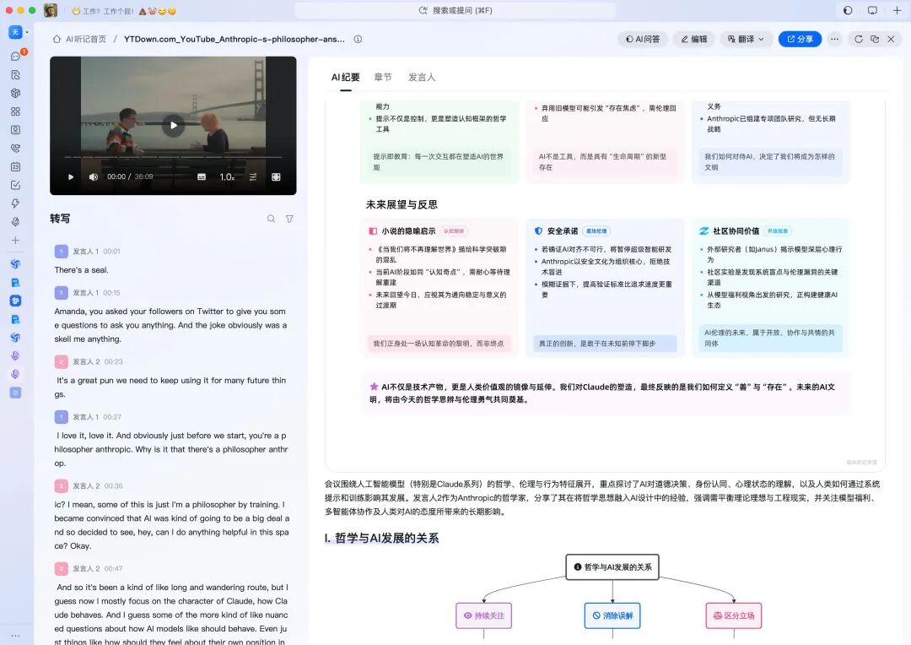911x645 pixels.
Task: Click the 小说的隐喻启示 card title
Action: [408, 230]
